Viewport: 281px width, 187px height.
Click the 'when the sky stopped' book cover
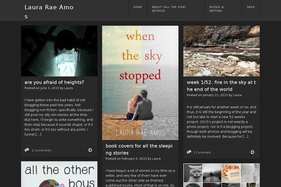click(140, 83)
